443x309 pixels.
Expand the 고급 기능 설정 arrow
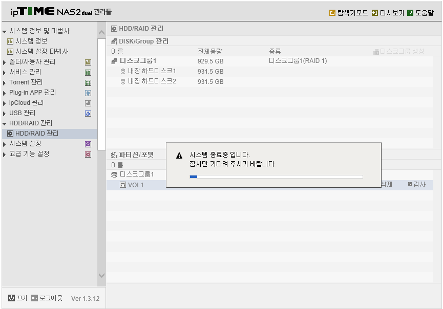[4, 154]
